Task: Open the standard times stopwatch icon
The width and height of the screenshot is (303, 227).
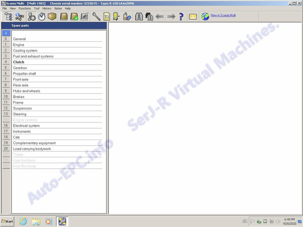Action: click(42, 17)
